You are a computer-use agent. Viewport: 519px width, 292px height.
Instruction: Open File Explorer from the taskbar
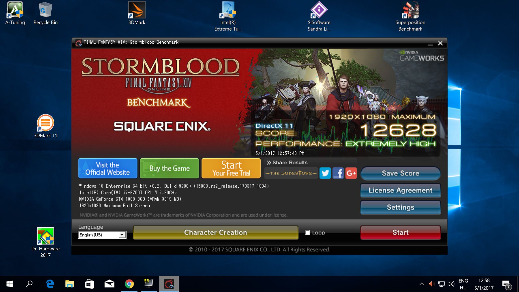(x=70, y=284)
